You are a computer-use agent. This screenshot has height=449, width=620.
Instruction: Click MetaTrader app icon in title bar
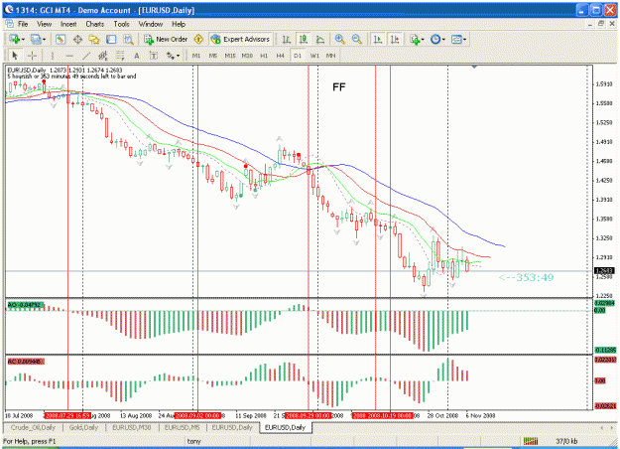tap(8, 10)
